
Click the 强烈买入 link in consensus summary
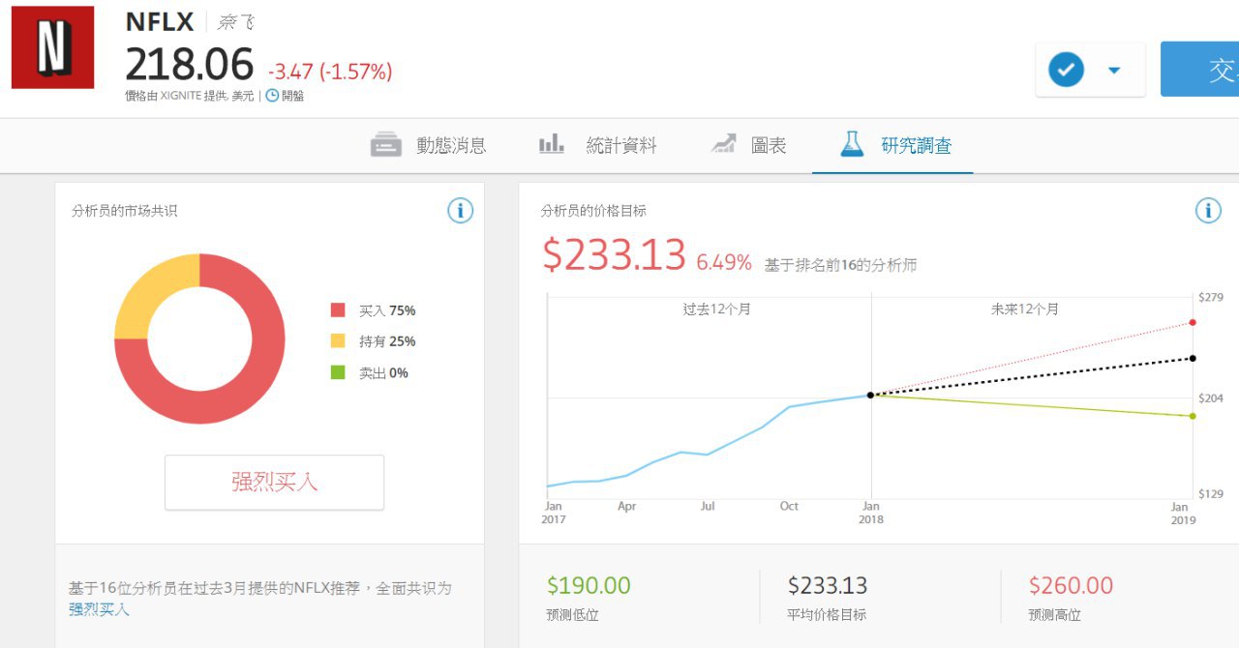pyautogui.click(x=99, y=609)
